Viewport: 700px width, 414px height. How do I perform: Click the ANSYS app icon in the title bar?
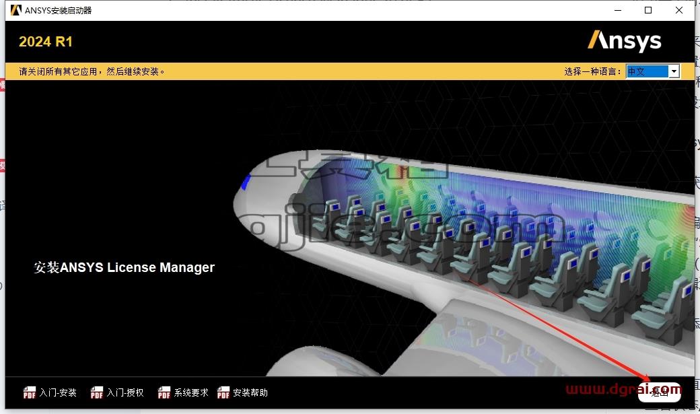(16, 10)
